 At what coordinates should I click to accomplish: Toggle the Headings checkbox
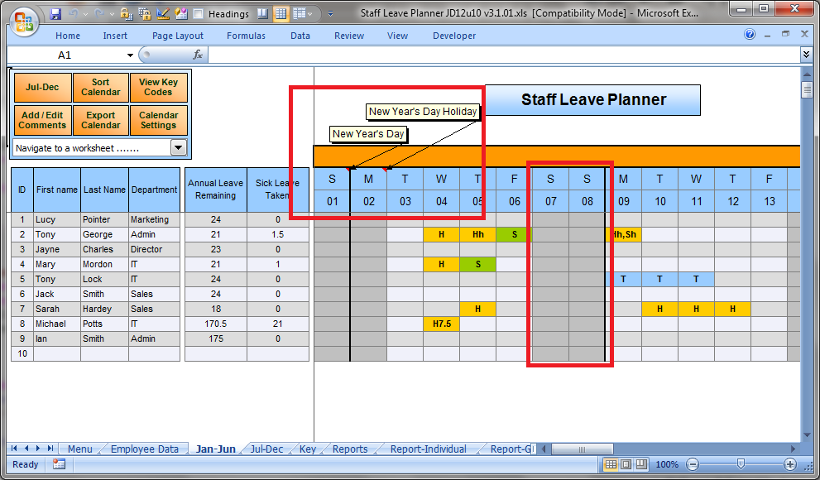[x=199, y=14]
